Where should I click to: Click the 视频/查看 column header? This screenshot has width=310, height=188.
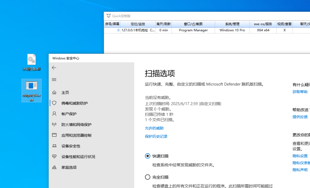point(284,24)
